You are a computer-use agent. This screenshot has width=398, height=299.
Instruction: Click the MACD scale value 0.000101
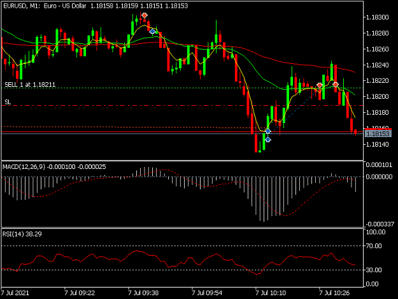point(379,165)
